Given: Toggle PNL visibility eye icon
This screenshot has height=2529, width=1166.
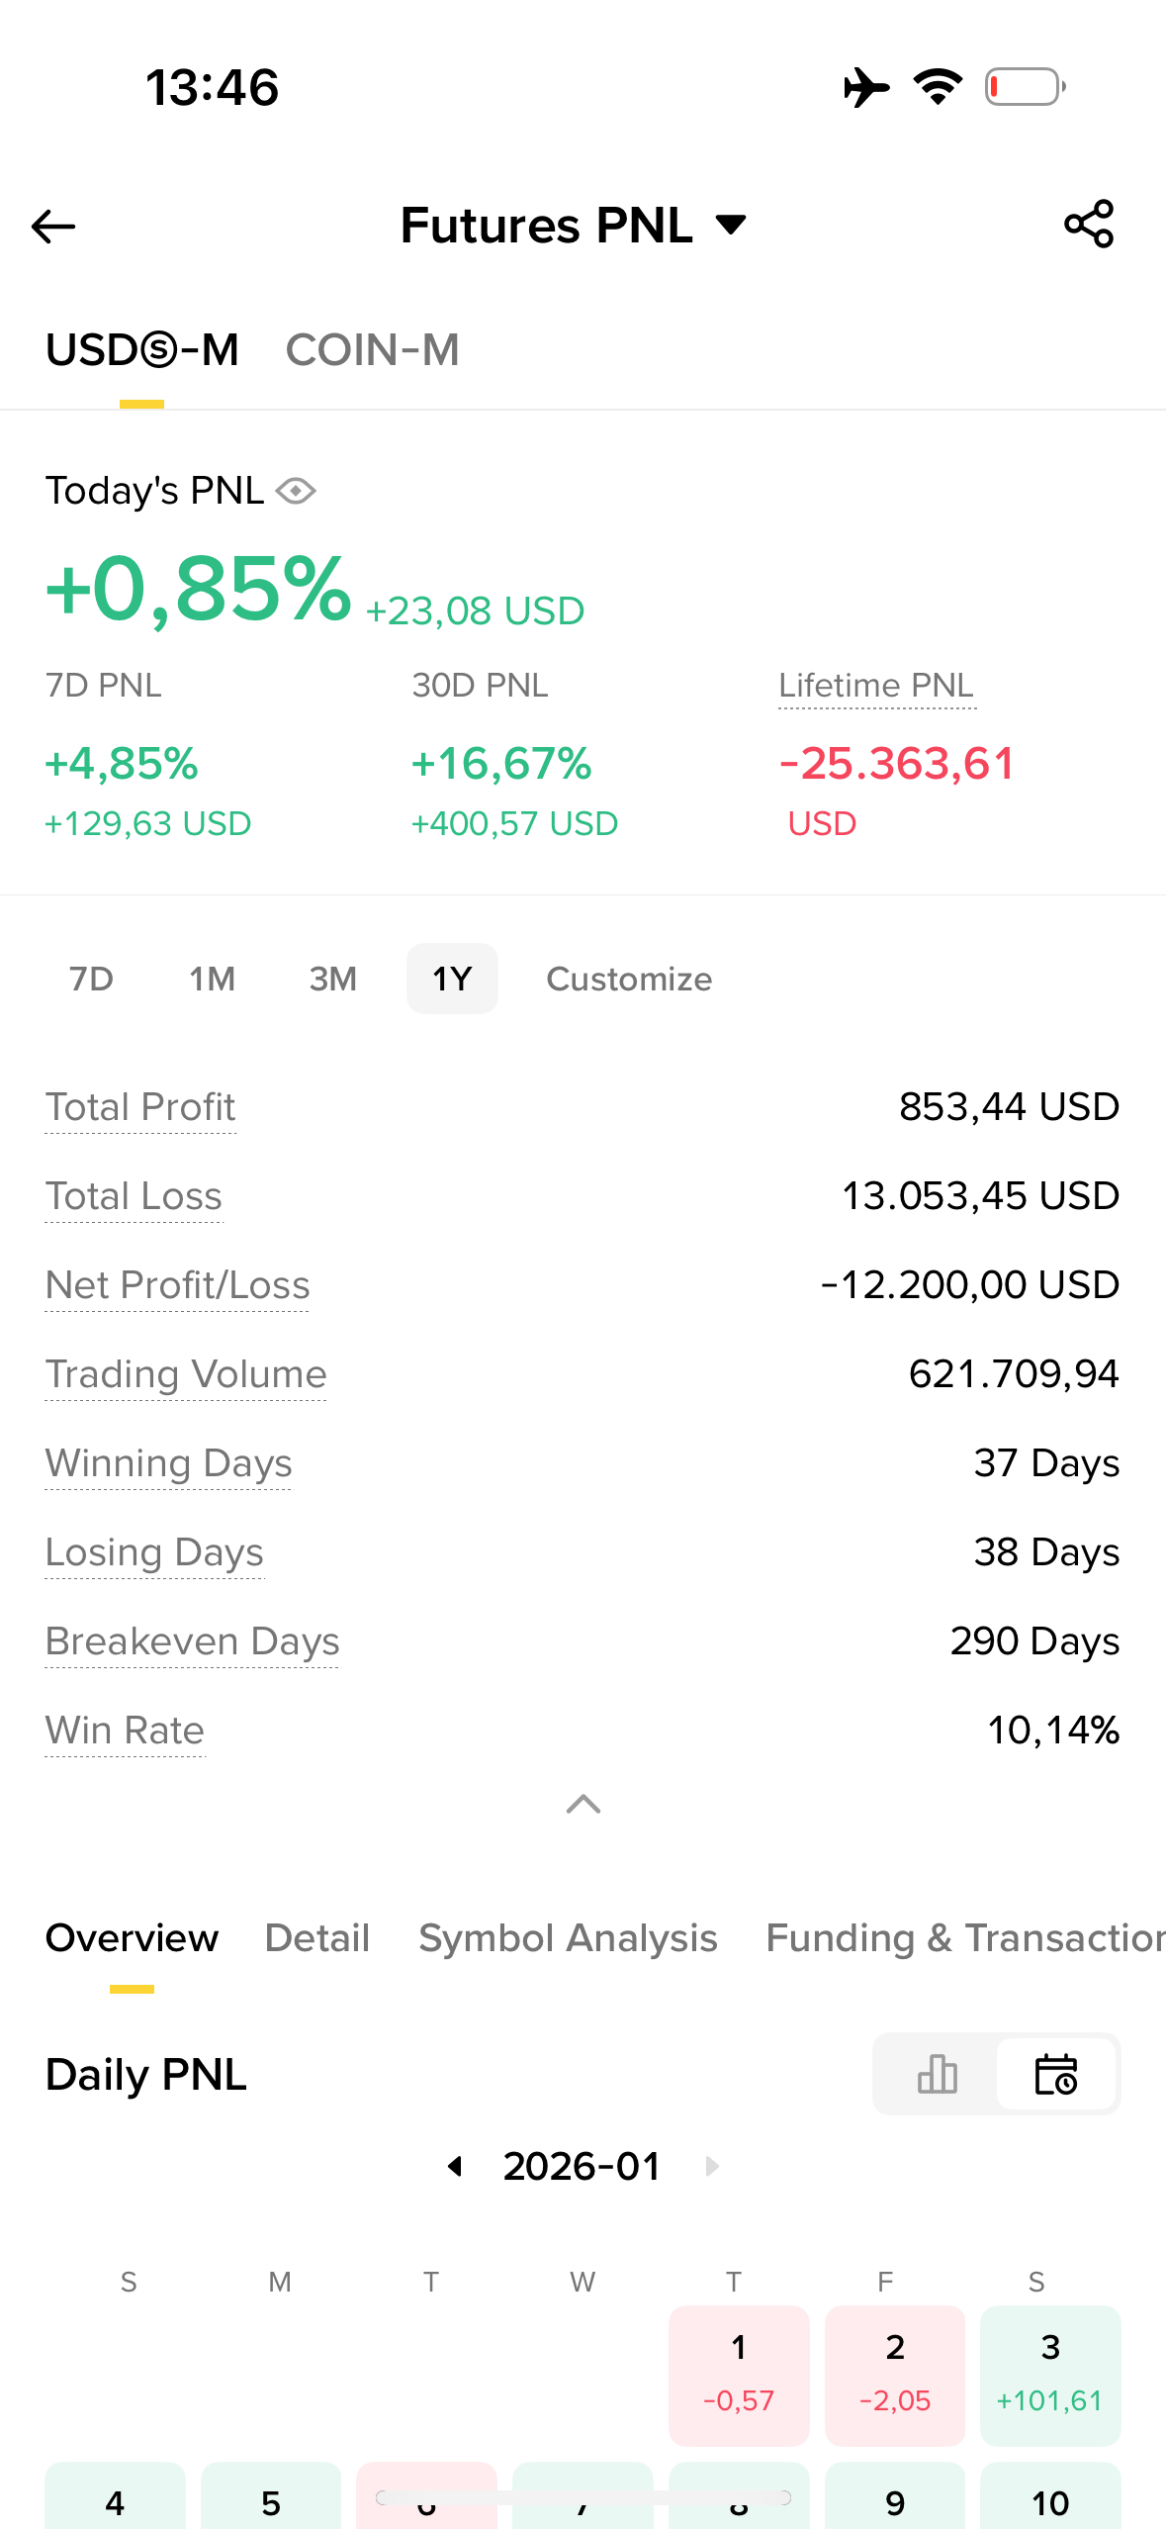Looking at the screenshot, I should (296, 491).
